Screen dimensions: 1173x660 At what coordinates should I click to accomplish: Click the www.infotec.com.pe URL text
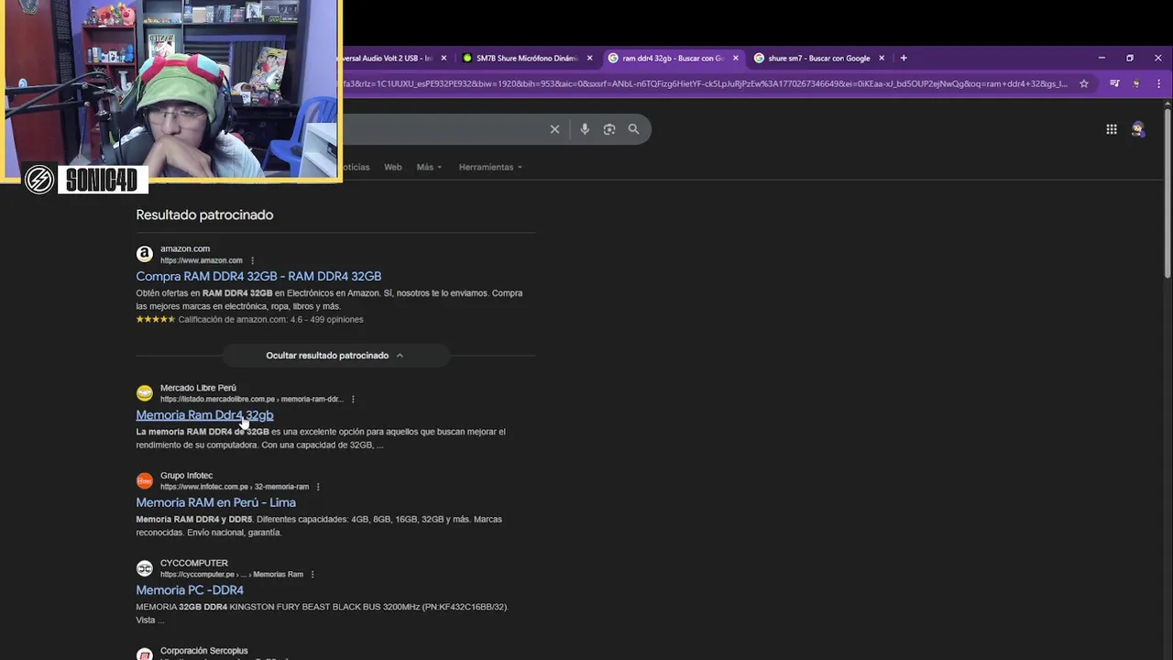[235, 487]
